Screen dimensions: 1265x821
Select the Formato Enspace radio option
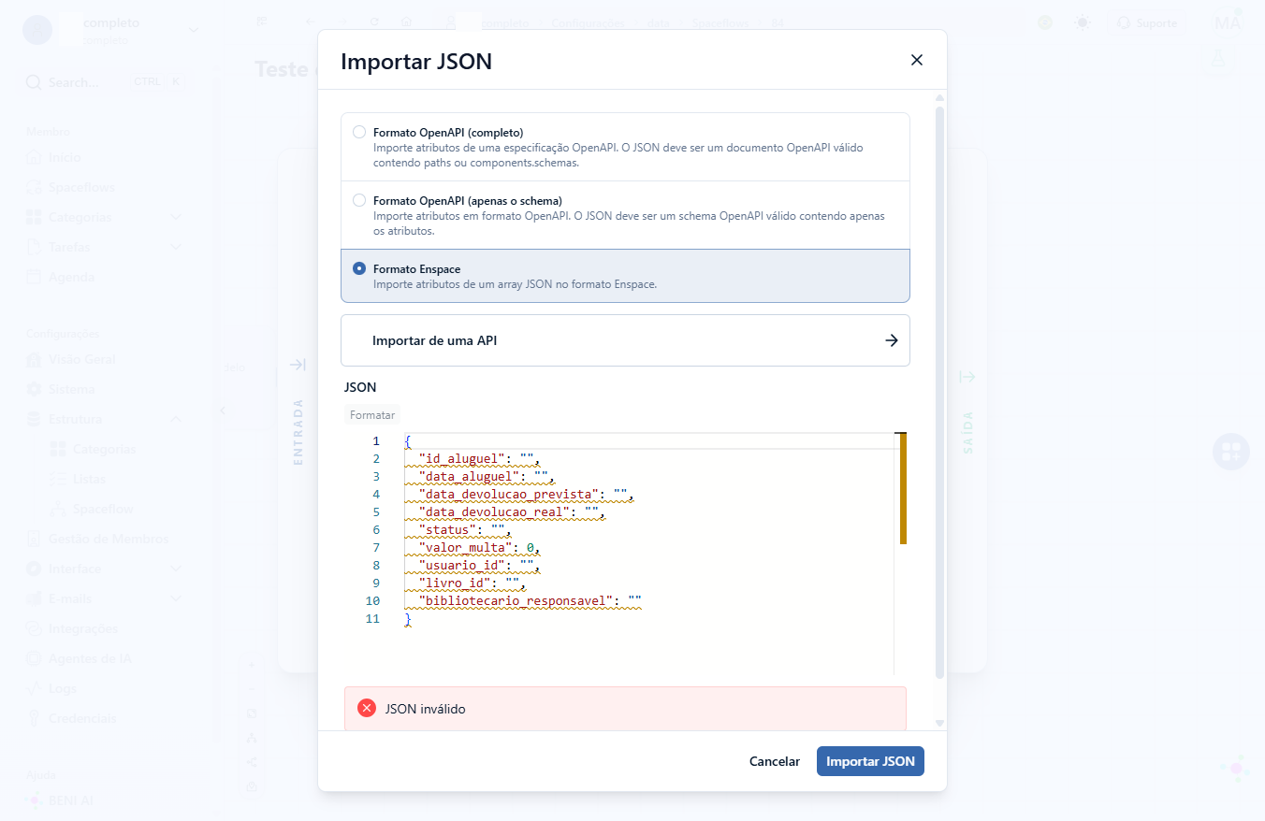pyautogui.click(x=359, y=268)
